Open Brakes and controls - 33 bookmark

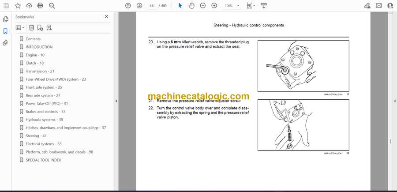coord(45,112)
